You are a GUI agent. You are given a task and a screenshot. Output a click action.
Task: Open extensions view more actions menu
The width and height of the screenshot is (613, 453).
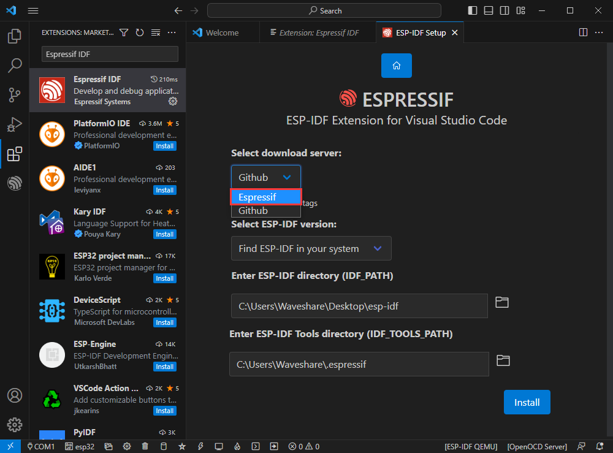[172, 33]
